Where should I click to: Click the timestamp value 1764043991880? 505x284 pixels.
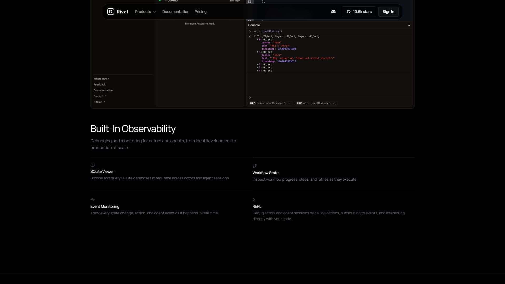point(287,49)
